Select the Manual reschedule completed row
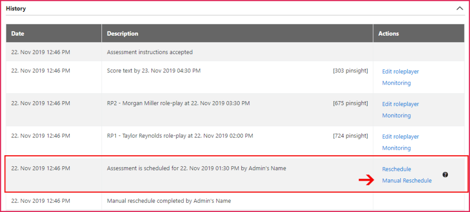Screen dimensions: 470x212 (235, 201)
